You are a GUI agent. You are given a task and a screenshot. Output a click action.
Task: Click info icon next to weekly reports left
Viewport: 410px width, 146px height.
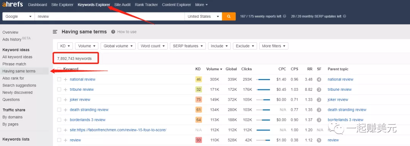[x=284, y=16]
